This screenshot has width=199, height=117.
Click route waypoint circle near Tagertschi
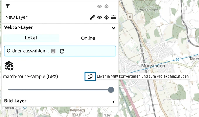(x=178, y=59)
